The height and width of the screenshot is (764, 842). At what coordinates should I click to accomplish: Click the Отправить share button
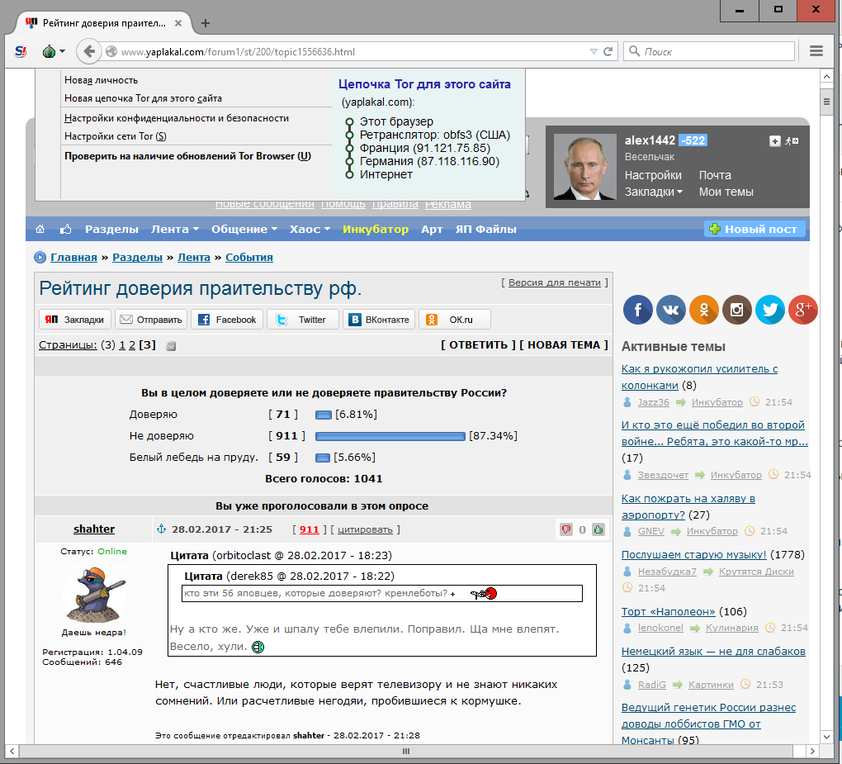tap(151, 320)
